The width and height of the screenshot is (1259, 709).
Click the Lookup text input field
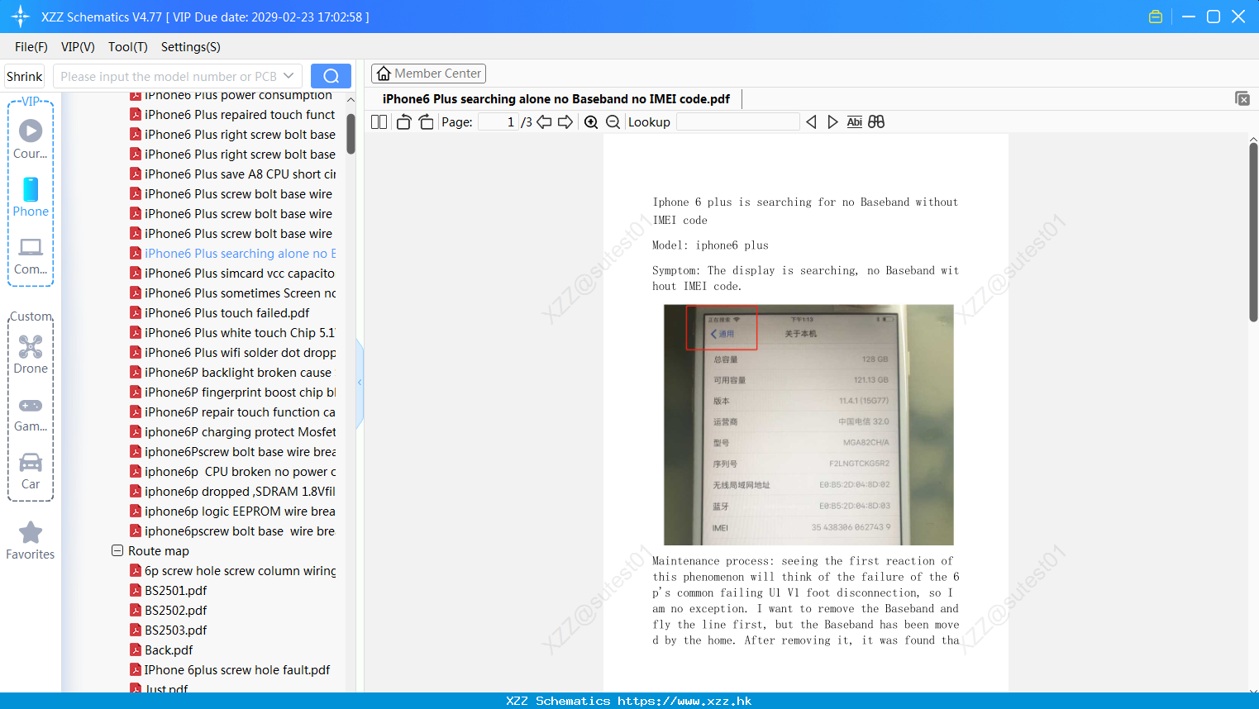[x=737, y=121]
